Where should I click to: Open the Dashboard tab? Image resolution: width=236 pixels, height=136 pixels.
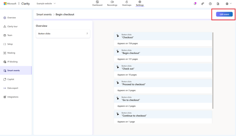[97, 3]
